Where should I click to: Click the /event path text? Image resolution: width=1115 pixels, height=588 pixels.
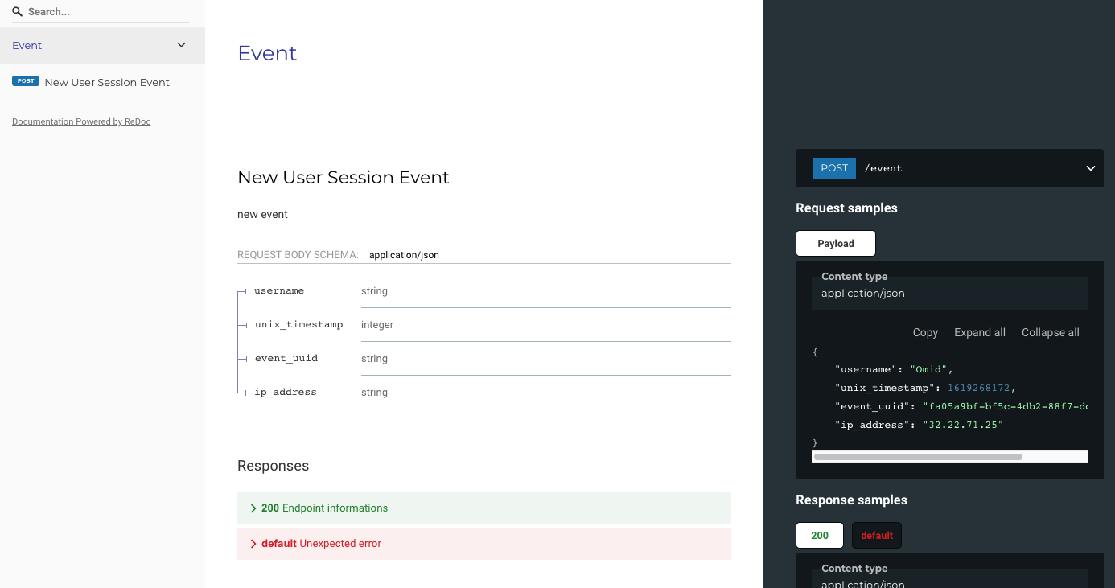pos(883,168)
